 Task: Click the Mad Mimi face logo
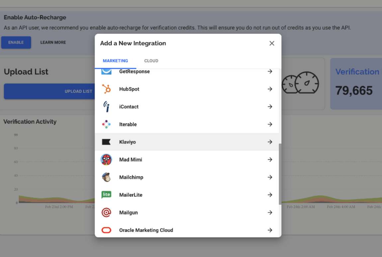[x=106, y=160]
